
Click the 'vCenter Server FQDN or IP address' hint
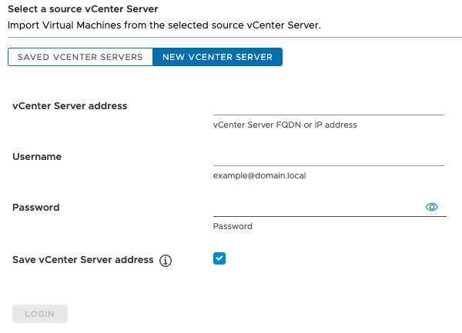pos(285,125)
